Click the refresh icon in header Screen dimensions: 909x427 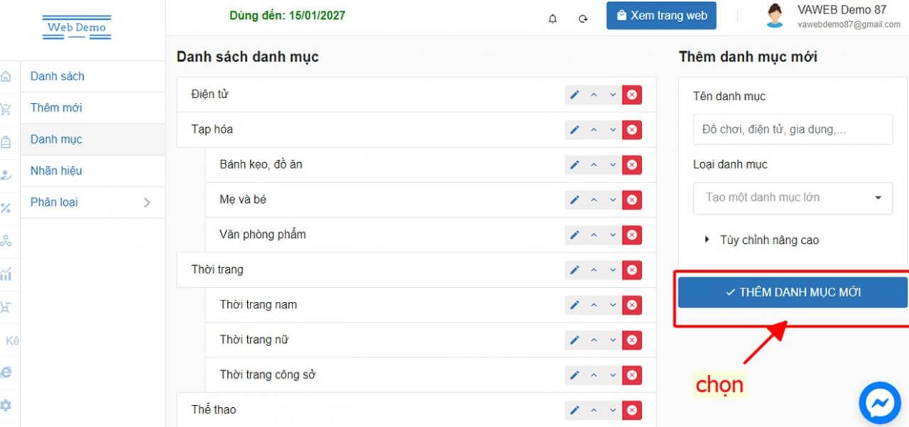click(x=583, y=18)
